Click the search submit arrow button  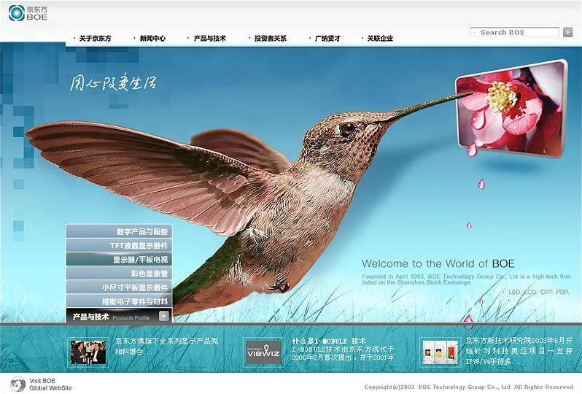(567, 32)
